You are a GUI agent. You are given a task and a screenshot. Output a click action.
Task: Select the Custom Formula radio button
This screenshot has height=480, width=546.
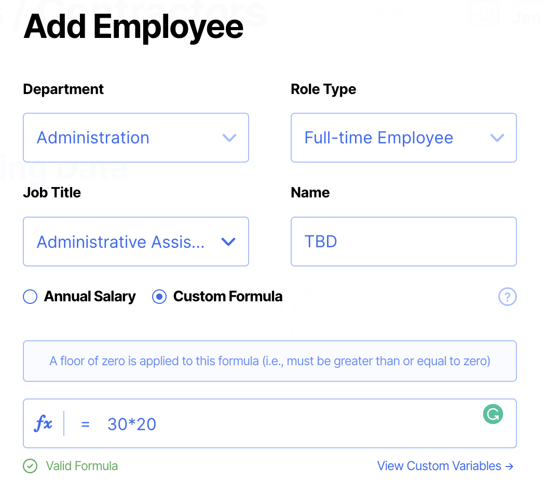(x=159, y=297)
